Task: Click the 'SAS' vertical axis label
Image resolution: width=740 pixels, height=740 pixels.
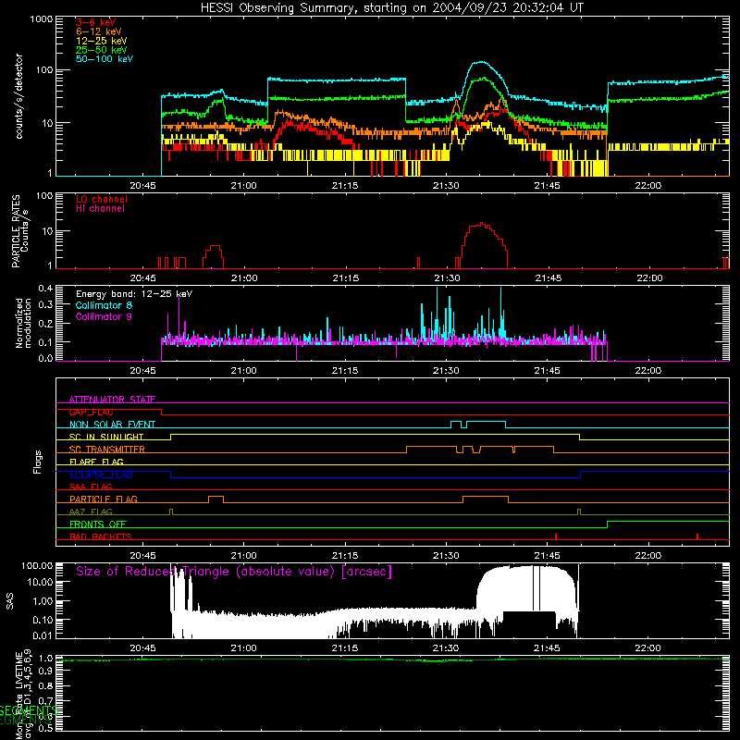Action: click(x=9, y=601)
